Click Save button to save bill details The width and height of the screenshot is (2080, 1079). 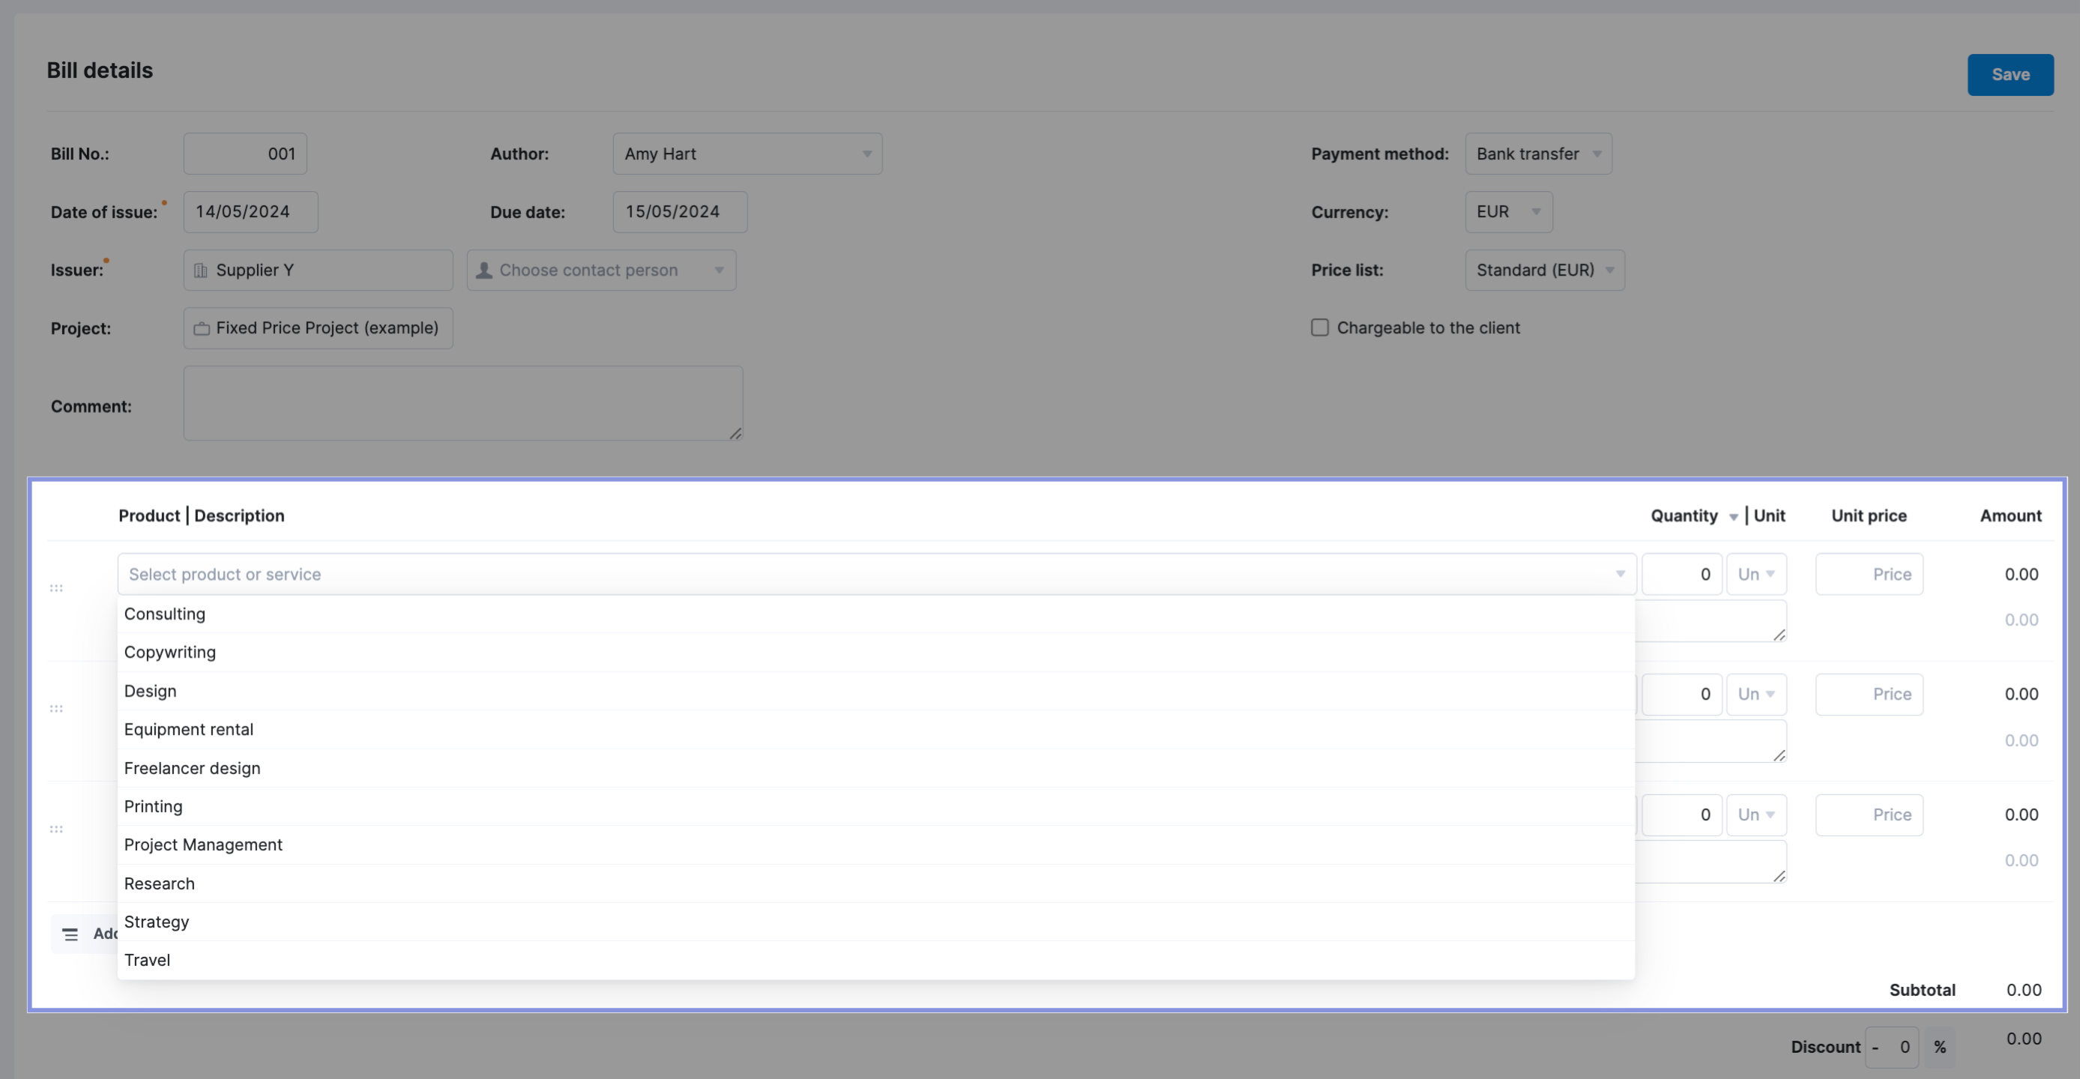click(x=2011, y=74)
